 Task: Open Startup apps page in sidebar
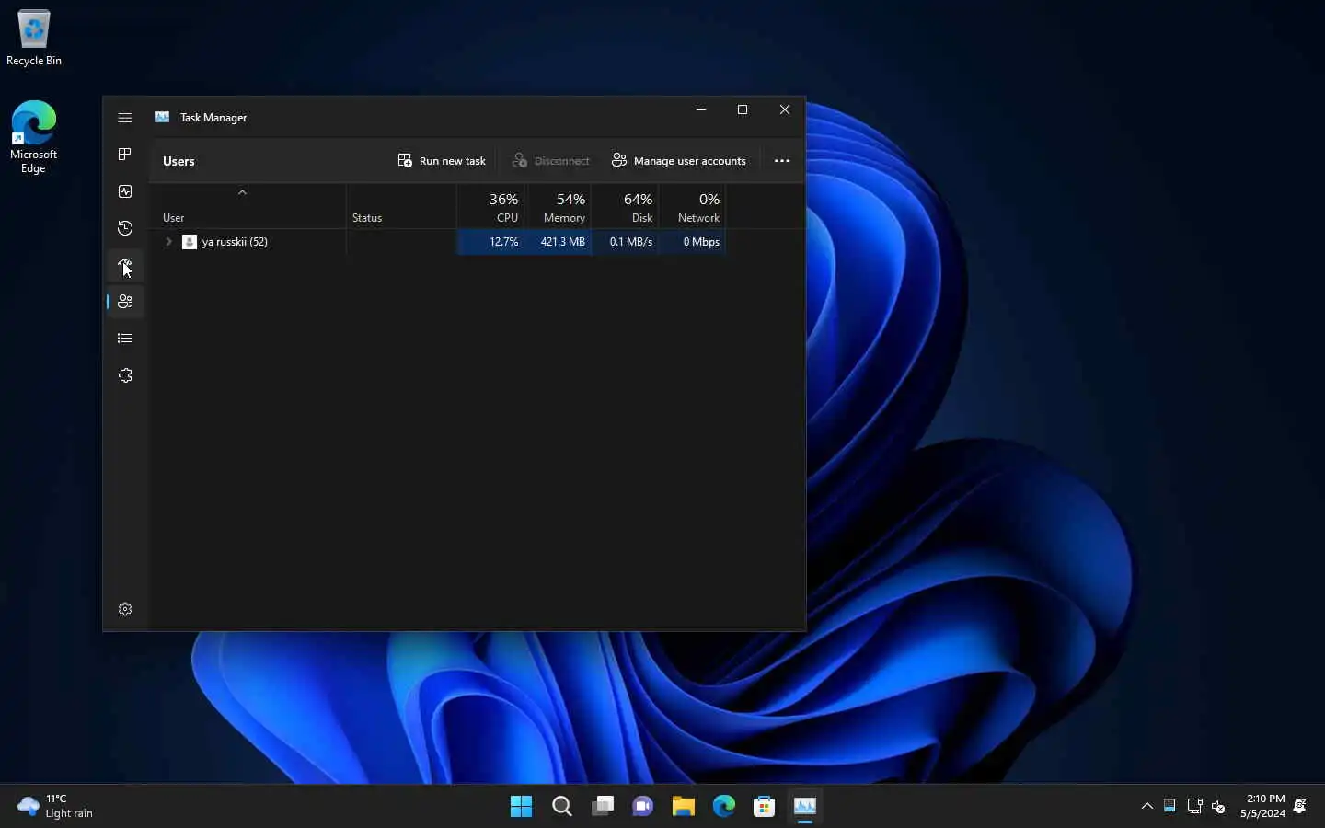tap(125, 265)
